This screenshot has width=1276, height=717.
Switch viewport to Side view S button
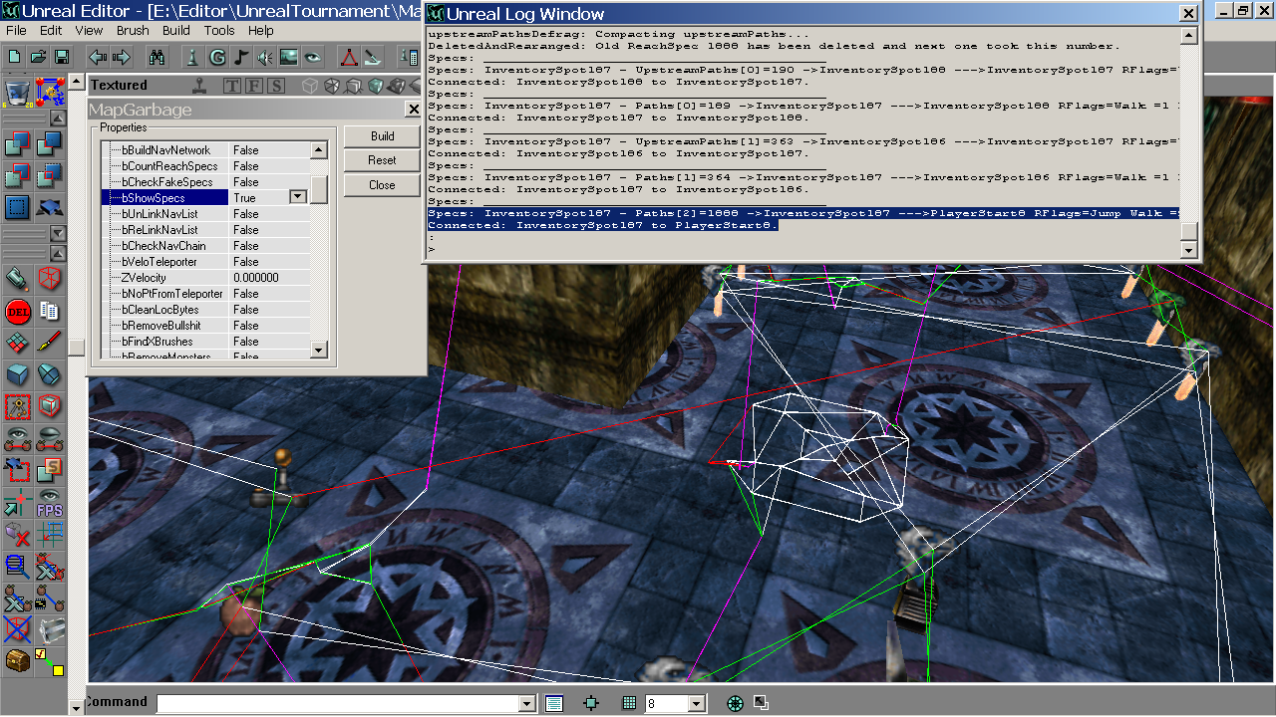pos(276,86)
